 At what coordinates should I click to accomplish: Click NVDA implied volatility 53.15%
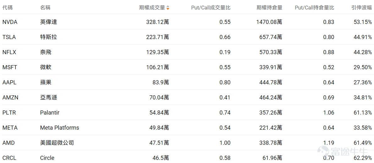[x=363, y=22]
